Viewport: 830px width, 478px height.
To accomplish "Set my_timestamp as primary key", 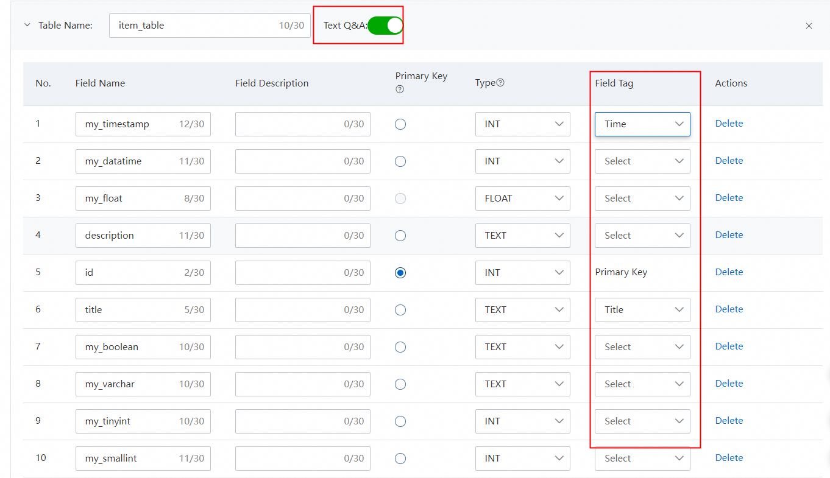I will 400,124.
